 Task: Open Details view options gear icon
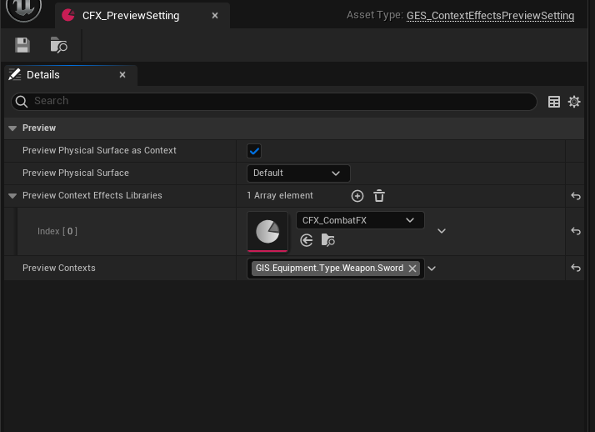574,102
